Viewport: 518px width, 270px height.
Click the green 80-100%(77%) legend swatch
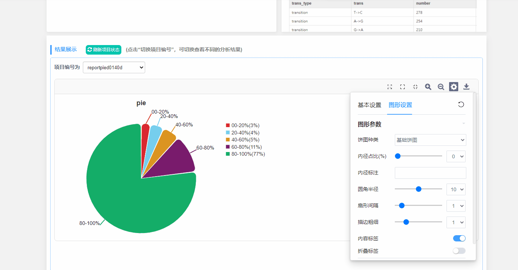pyautogui.click(x=228, y=154)
